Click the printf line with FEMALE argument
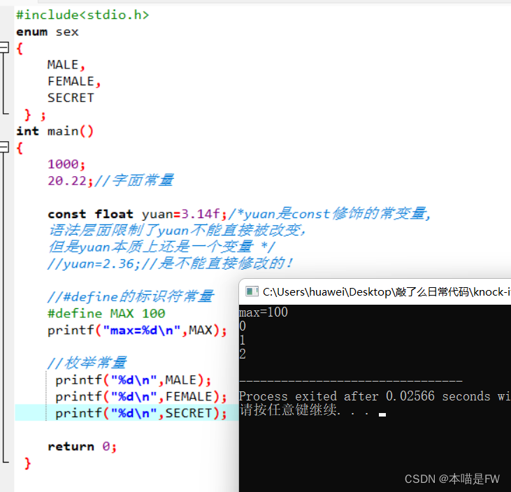 click(x=141, y=397)
